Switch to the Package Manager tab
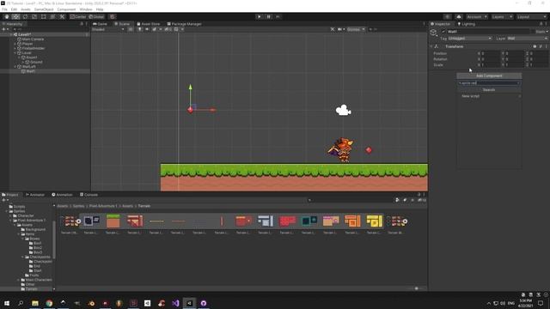Viewport: 550px width, 309px height. [x=184, y=24]
